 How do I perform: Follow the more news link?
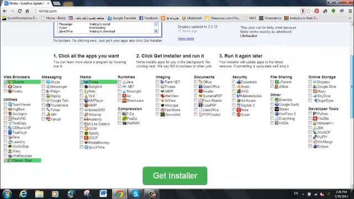tap(186, 39)
